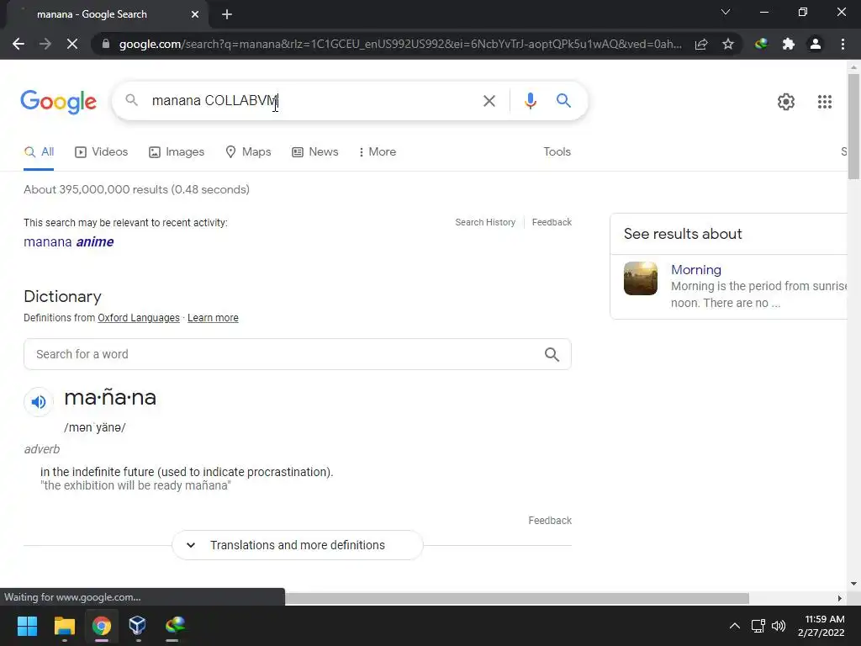Open the tab search chevron
The image size is (861, 646).
coord(726,12)
